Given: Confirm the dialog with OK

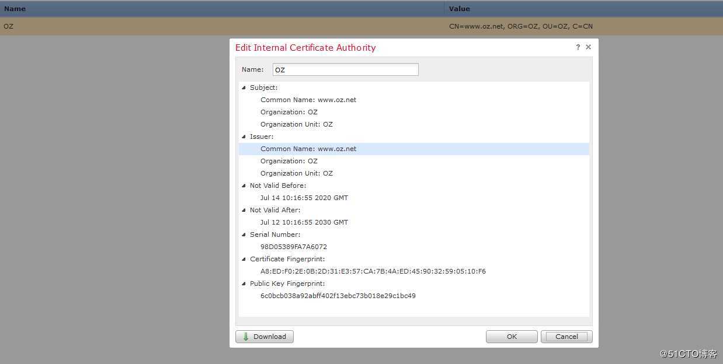Looking at the screenshot, I should coord(512,337).
